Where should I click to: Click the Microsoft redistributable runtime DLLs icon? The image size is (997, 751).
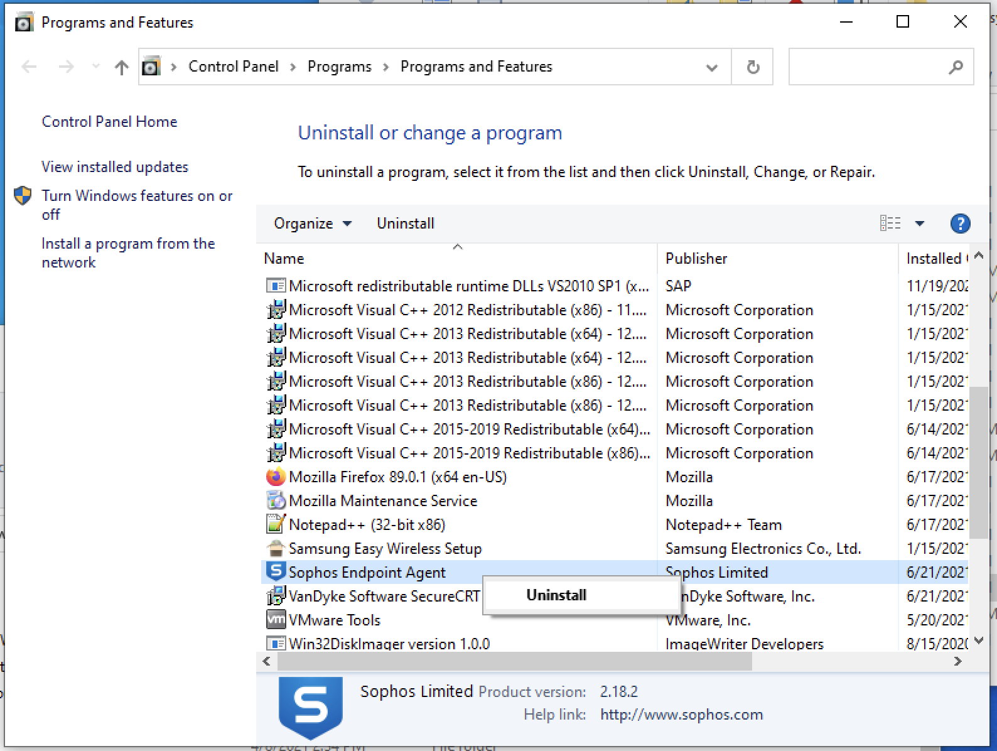[276, 286]
